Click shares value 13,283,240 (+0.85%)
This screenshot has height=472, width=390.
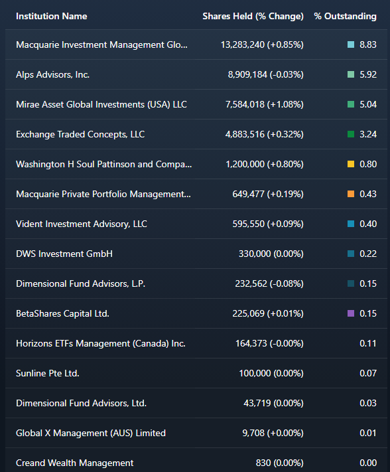pyautogui.click(x=262, y=44)
